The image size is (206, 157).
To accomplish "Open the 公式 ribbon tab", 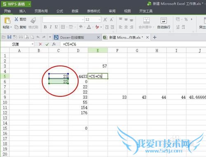I will coord(60,11).
